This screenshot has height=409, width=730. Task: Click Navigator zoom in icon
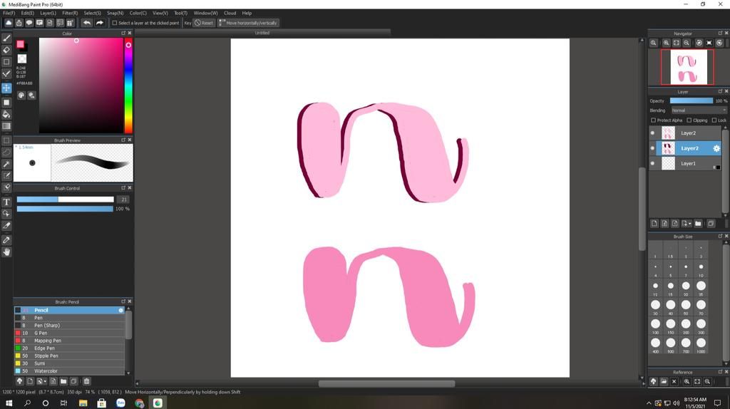(667, 43)
